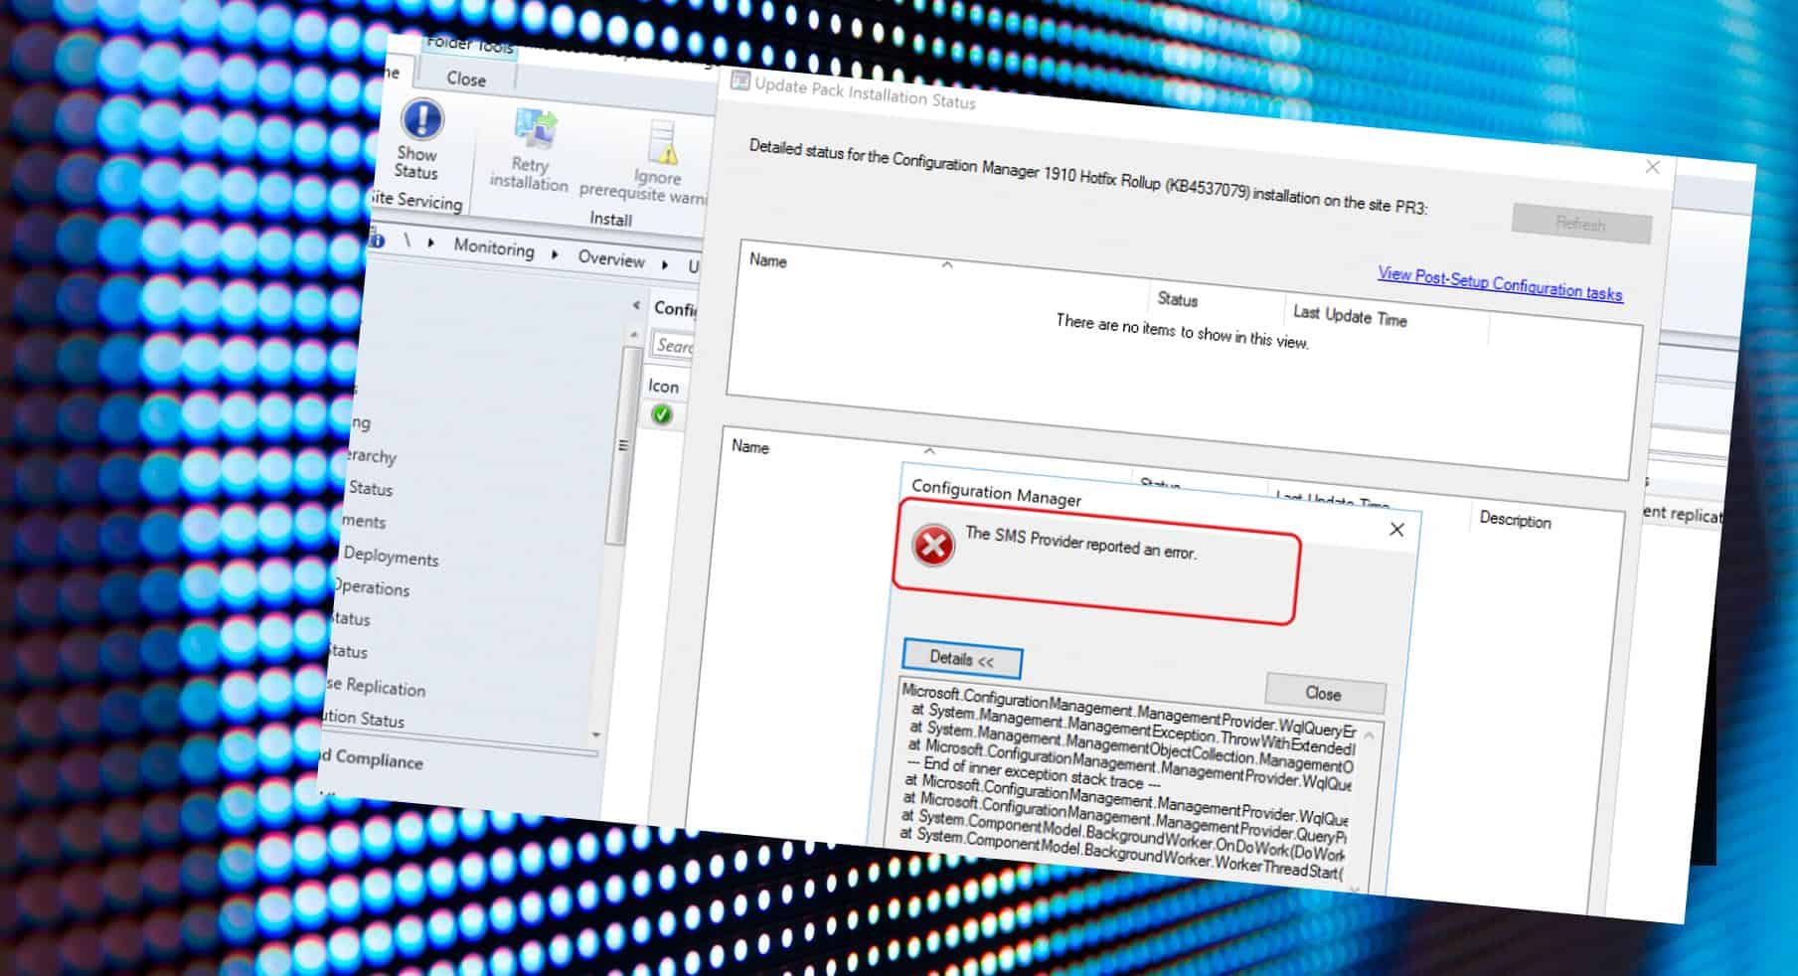1798x976 pixels.
Task: Open View Post-Setup Configuration tasks link
Action: point(1499,281)
